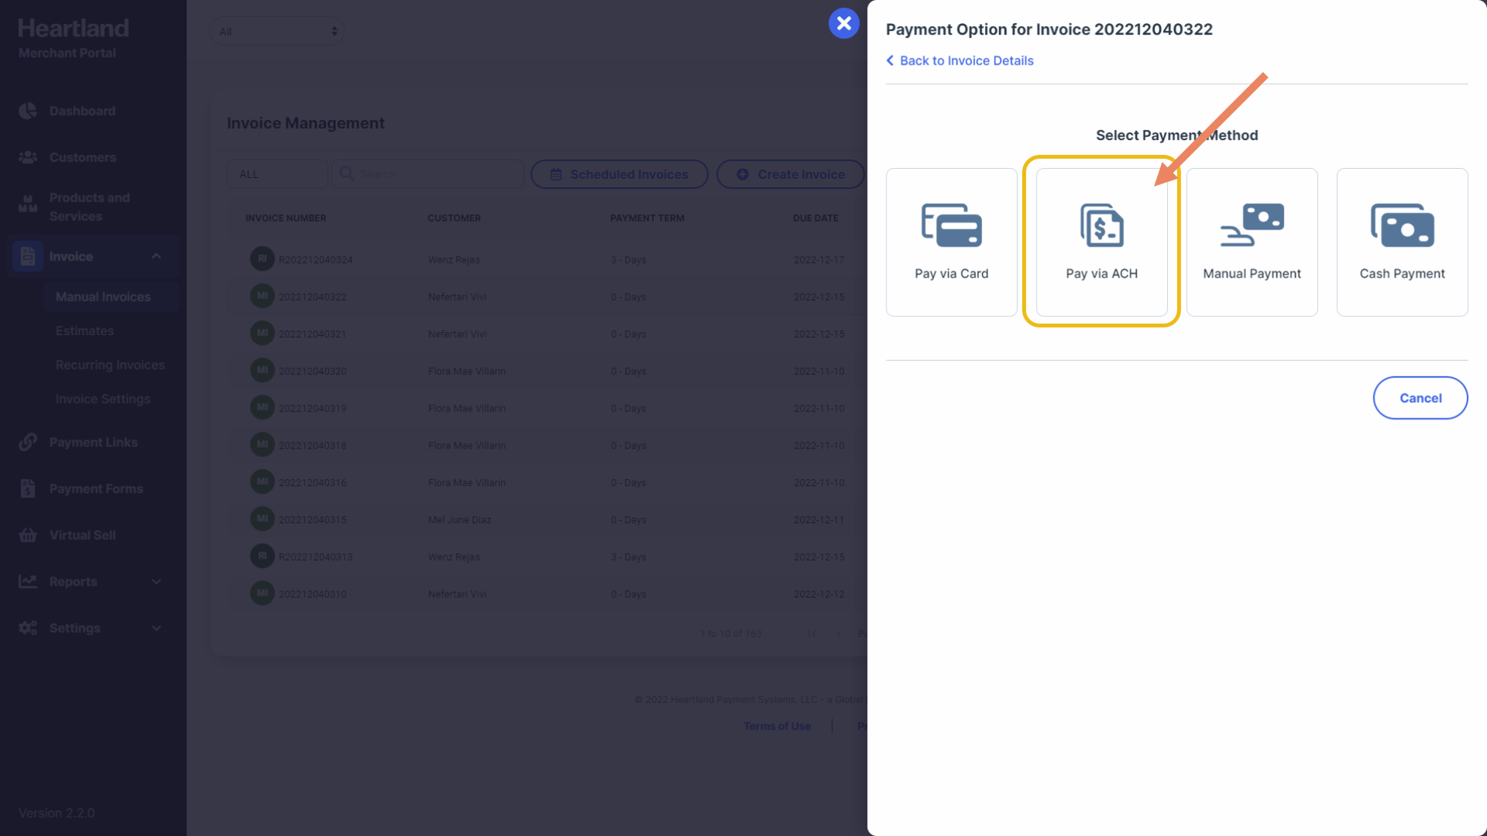
Task: Close the payment panel with the blue X
Action: coord(843,23)
